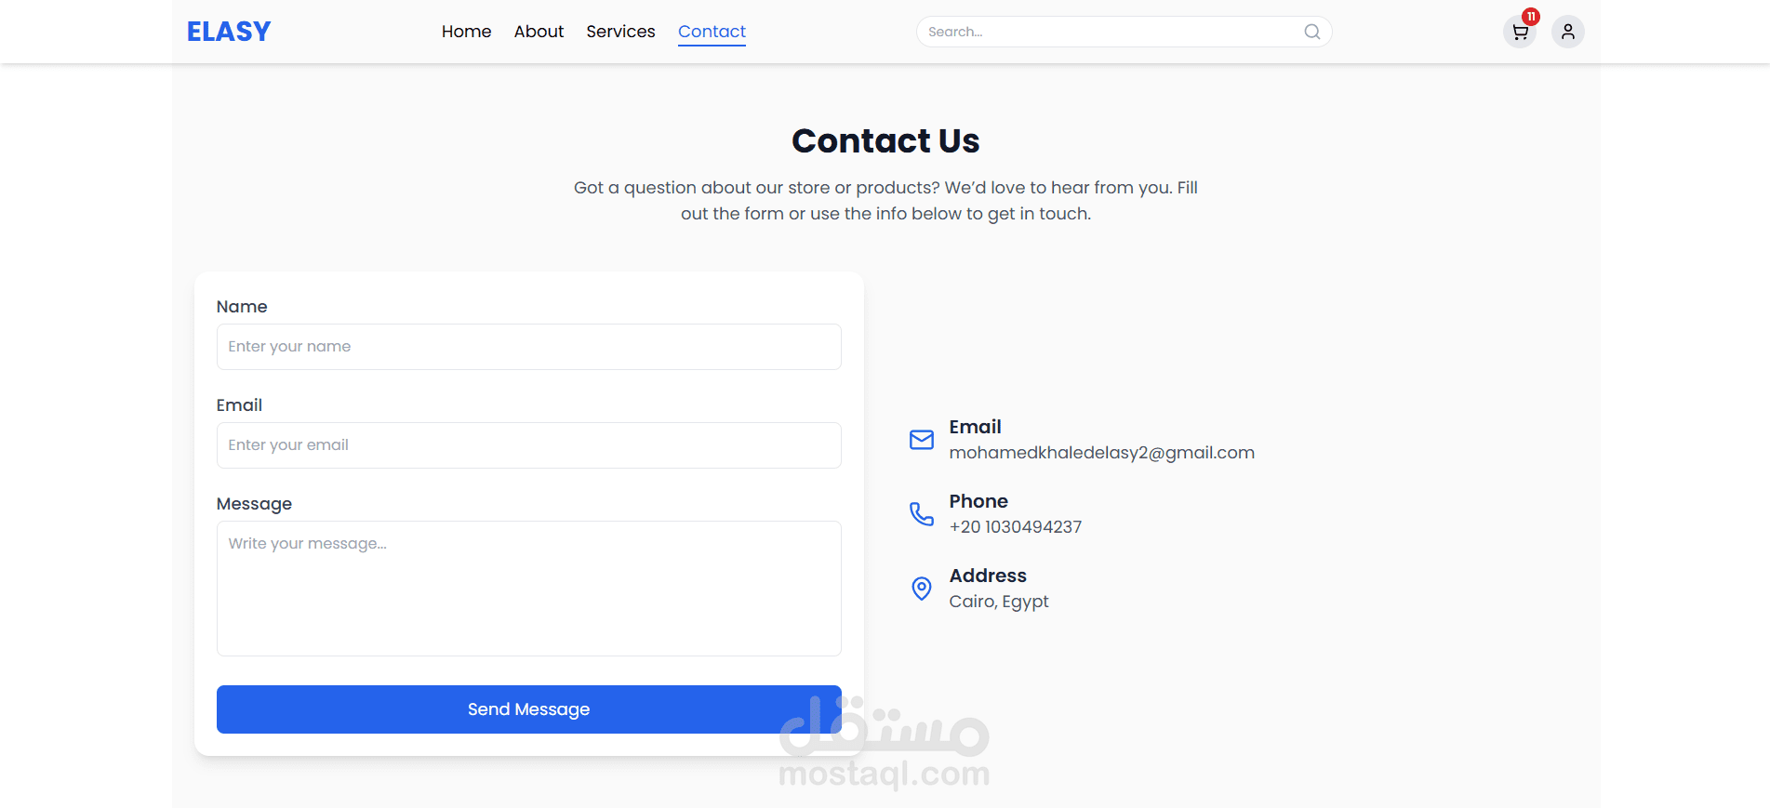The image size is (1770, 808).
Task: Click the phone number +20 1030494237
Action: point(1015,527)
